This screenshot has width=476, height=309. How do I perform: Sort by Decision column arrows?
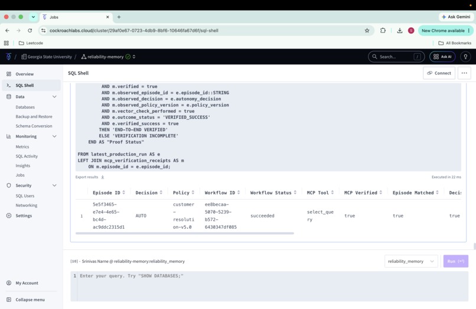click(161, 193)
